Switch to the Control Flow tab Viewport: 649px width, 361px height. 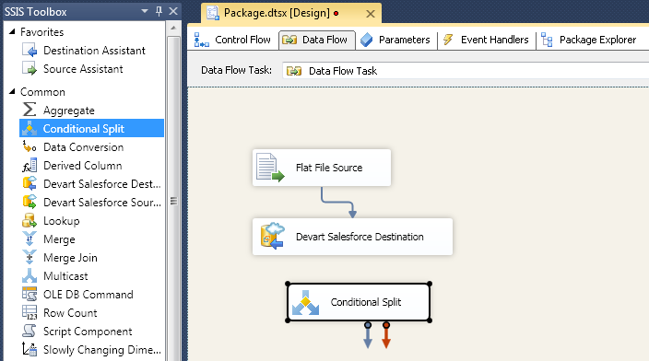tap(232, 40)
